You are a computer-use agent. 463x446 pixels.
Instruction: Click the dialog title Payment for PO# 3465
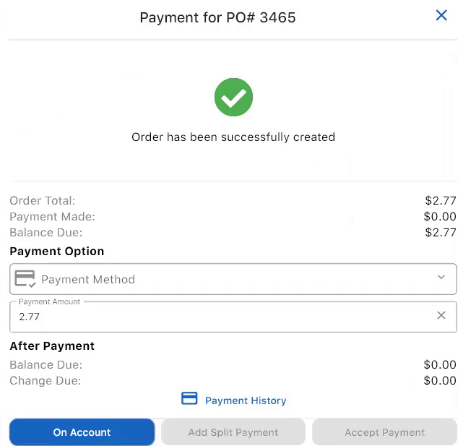coord(217,17)
